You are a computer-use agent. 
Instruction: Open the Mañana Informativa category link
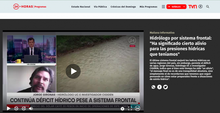[162, 33]
